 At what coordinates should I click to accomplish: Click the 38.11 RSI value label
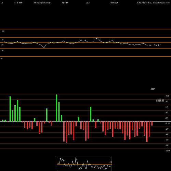[157, 45]
